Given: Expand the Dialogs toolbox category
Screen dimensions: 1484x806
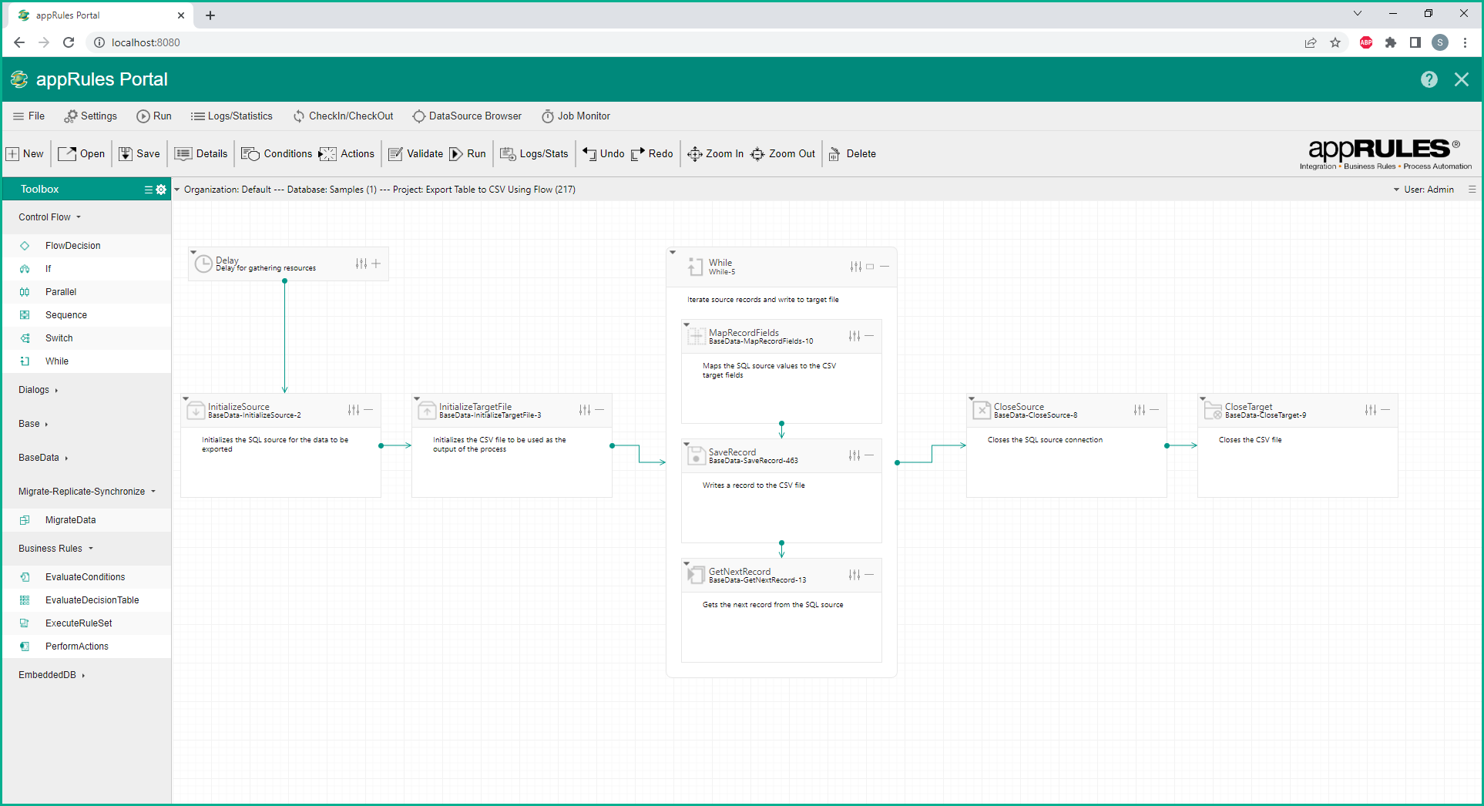Looking at the screenshot, I should pos(38,390).
